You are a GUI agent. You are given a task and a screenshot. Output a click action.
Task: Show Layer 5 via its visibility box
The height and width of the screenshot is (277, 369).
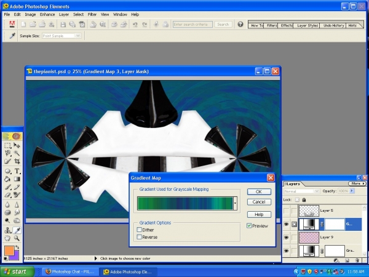tap(286, 211)
